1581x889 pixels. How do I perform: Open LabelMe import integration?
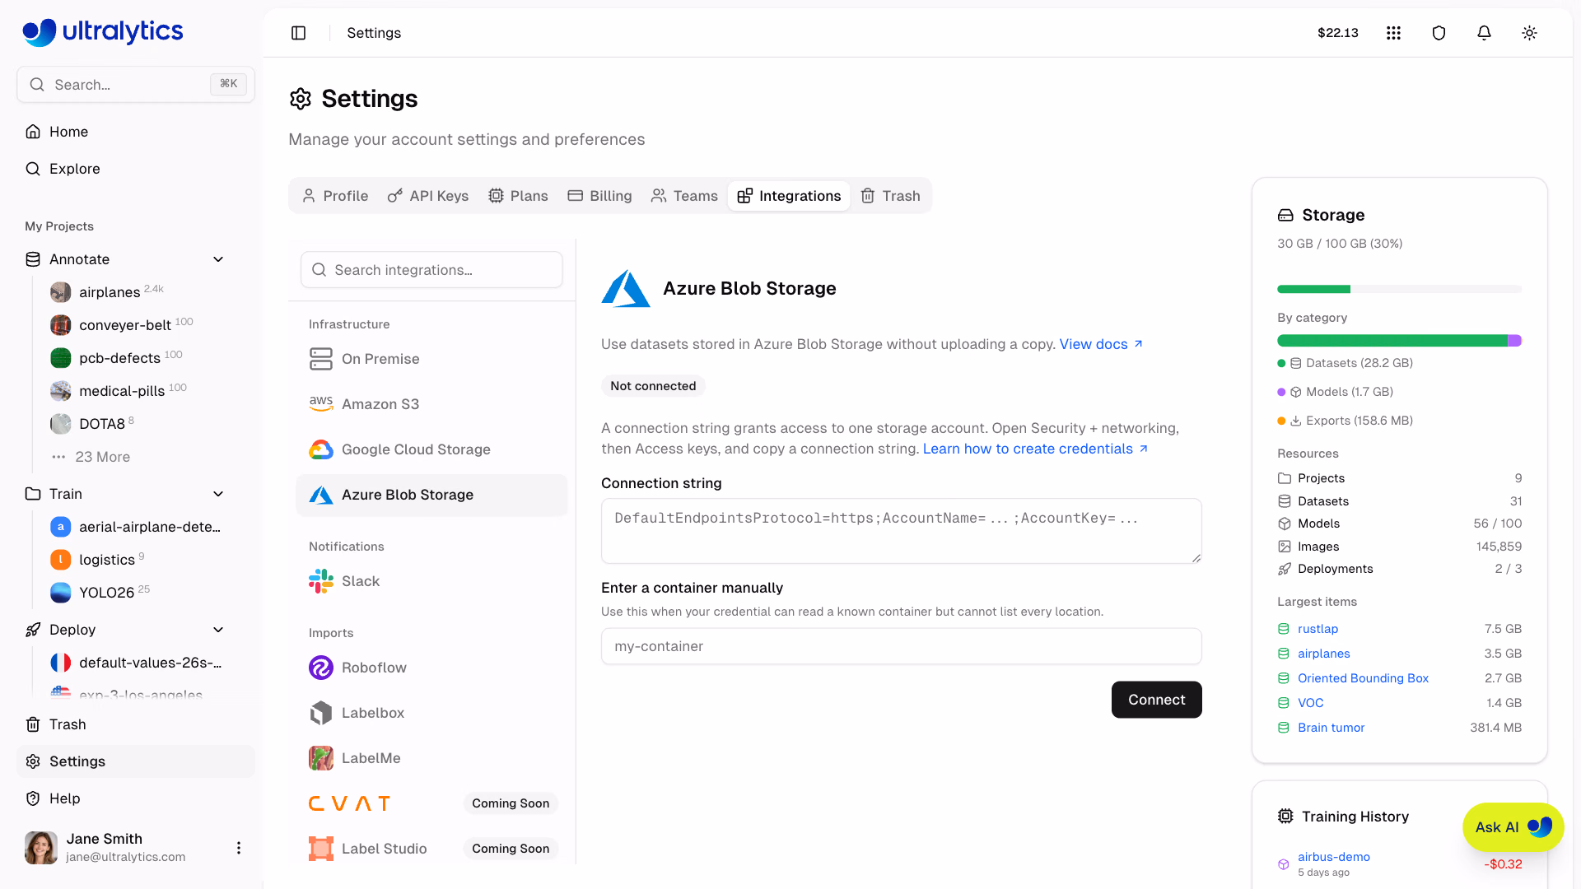pos(431,758)
